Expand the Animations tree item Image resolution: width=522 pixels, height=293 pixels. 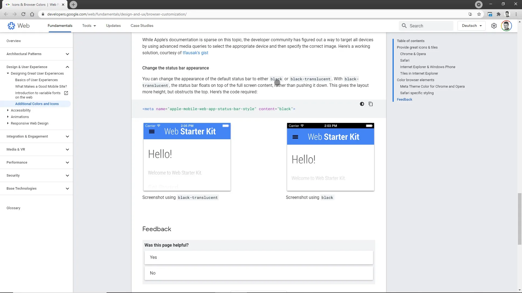point(8,117)
